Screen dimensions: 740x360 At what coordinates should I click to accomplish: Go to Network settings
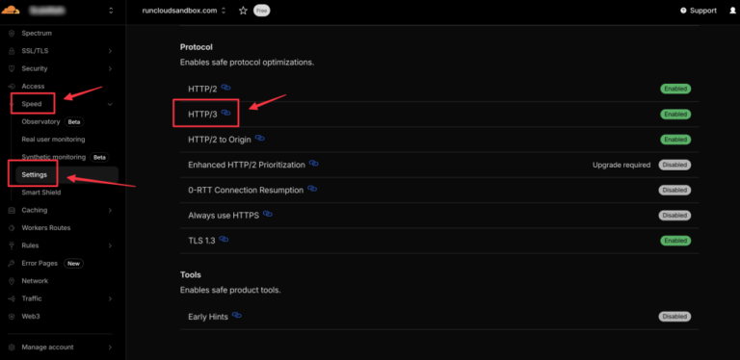point(35,281)
